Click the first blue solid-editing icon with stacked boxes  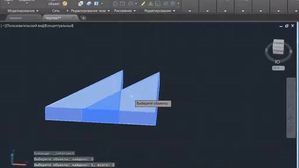click(x=81, y=3)
